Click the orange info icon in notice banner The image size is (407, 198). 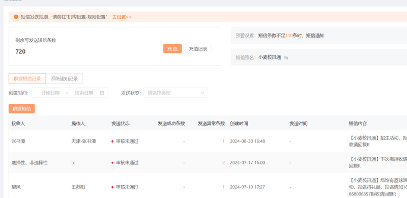pyautogui.click(x=16, y=17)
